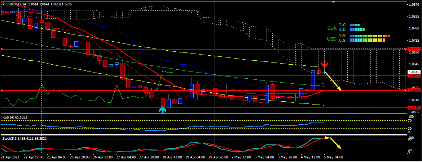The height and width of the screenshot is (162, 422).
Task: Click the 1.0780 price axis label
Action: point(414,28)
